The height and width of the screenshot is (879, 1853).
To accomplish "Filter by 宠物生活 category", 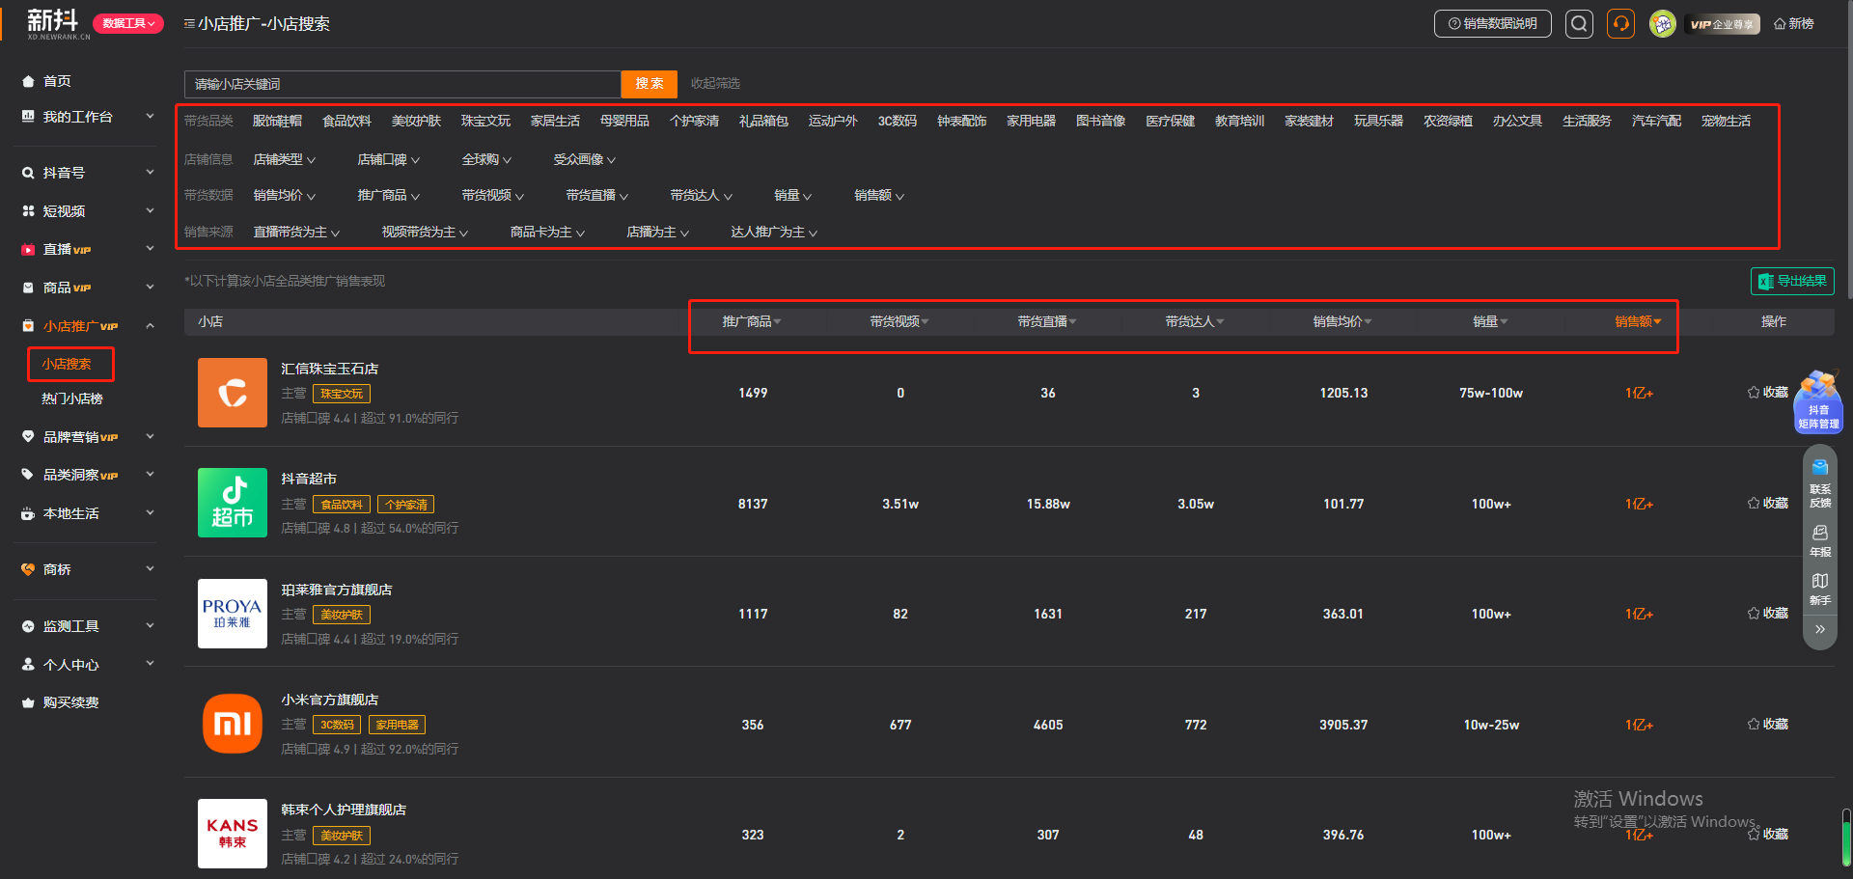I will coord(1726,121).
